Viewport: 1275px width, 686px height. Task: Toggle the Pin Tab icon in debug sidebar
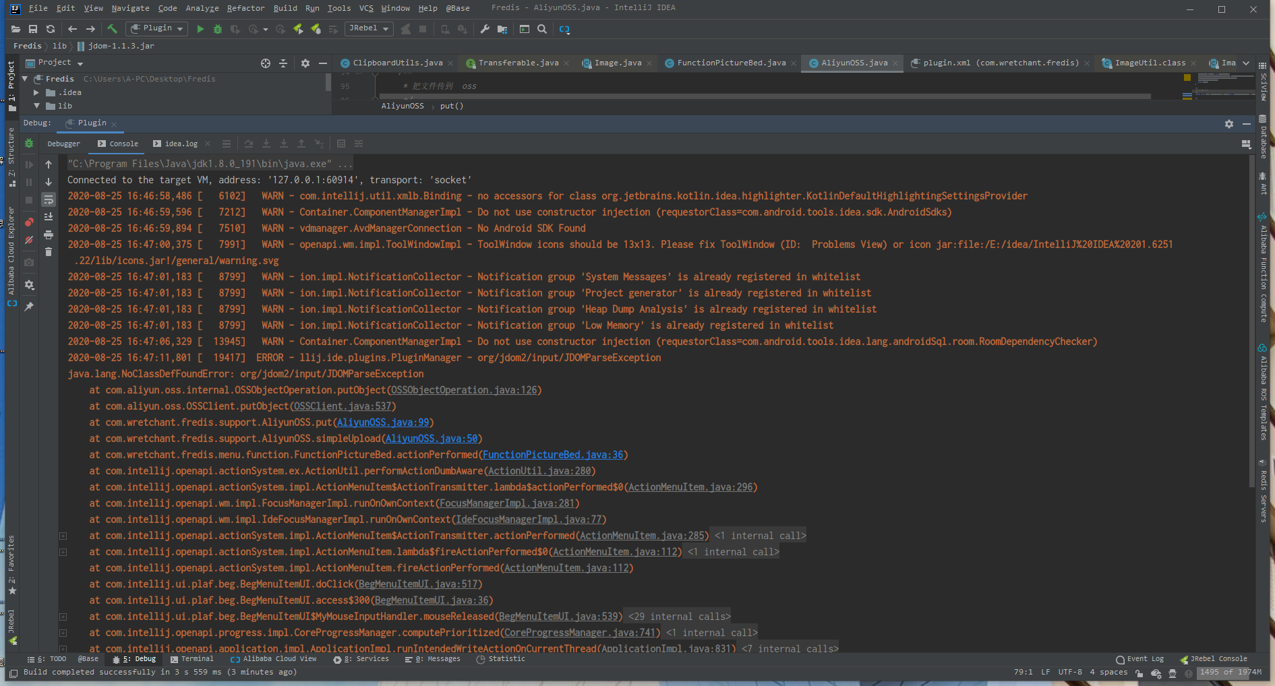pyautogui.click(x=29, y=307)
